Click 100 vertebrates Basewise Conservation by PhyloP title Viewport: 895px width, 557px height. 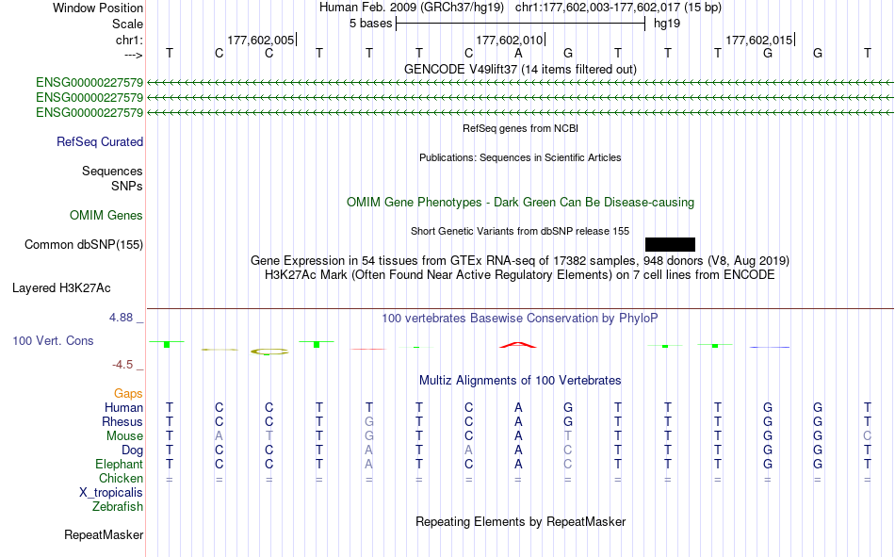click(520, 319)
